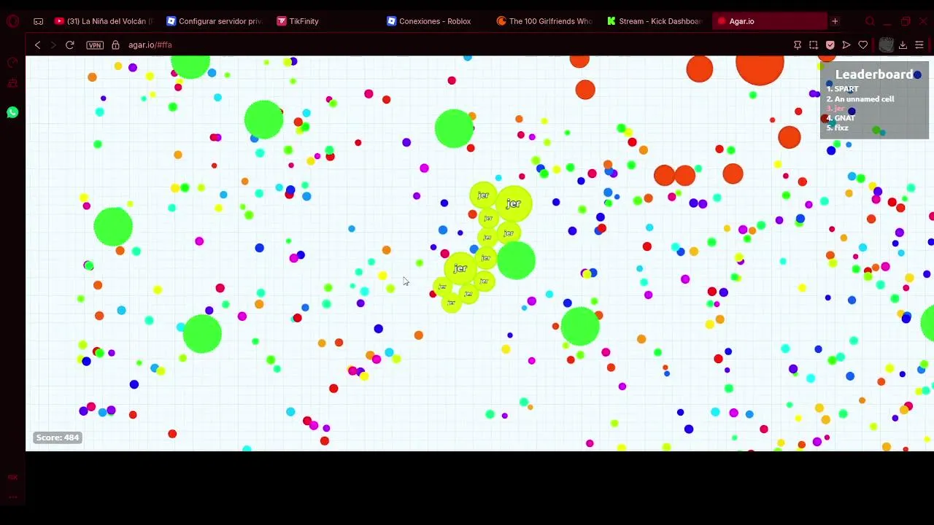This screenshot has width=934, height=525.
Task: Take a snapshot with the capture icon
Action: pos(814,45)
